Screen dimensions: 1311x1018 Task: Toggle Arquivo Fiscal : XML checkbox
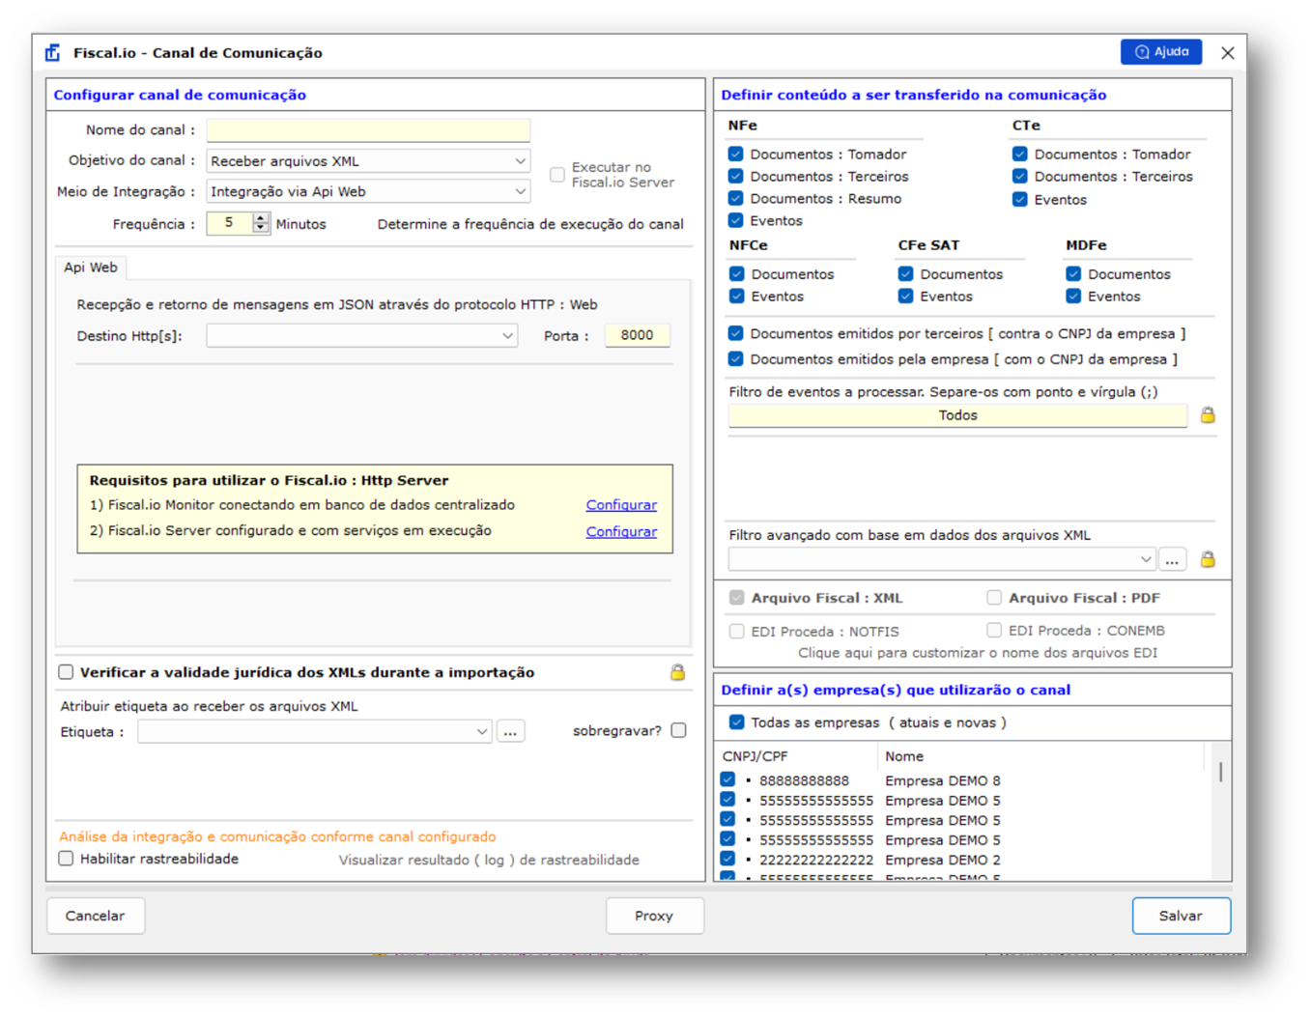736,598
